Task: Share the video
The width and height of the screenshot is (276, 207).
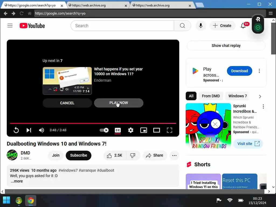Action: coord(154,156)
